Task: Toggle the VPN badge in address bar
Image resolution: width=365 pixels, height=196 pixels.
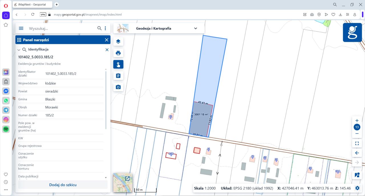Action: 43,14
